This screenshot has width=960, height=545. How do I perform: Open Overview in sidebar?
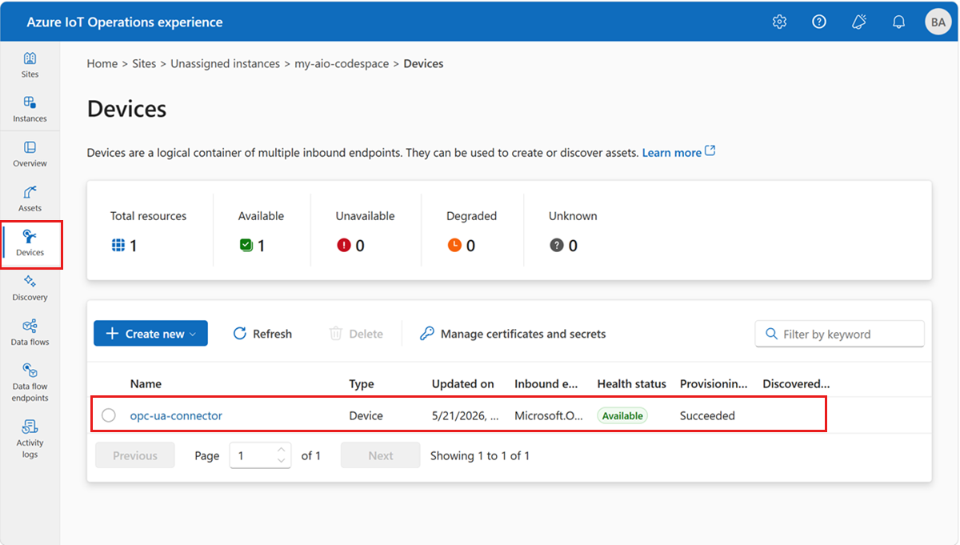[x=30, y=154]
